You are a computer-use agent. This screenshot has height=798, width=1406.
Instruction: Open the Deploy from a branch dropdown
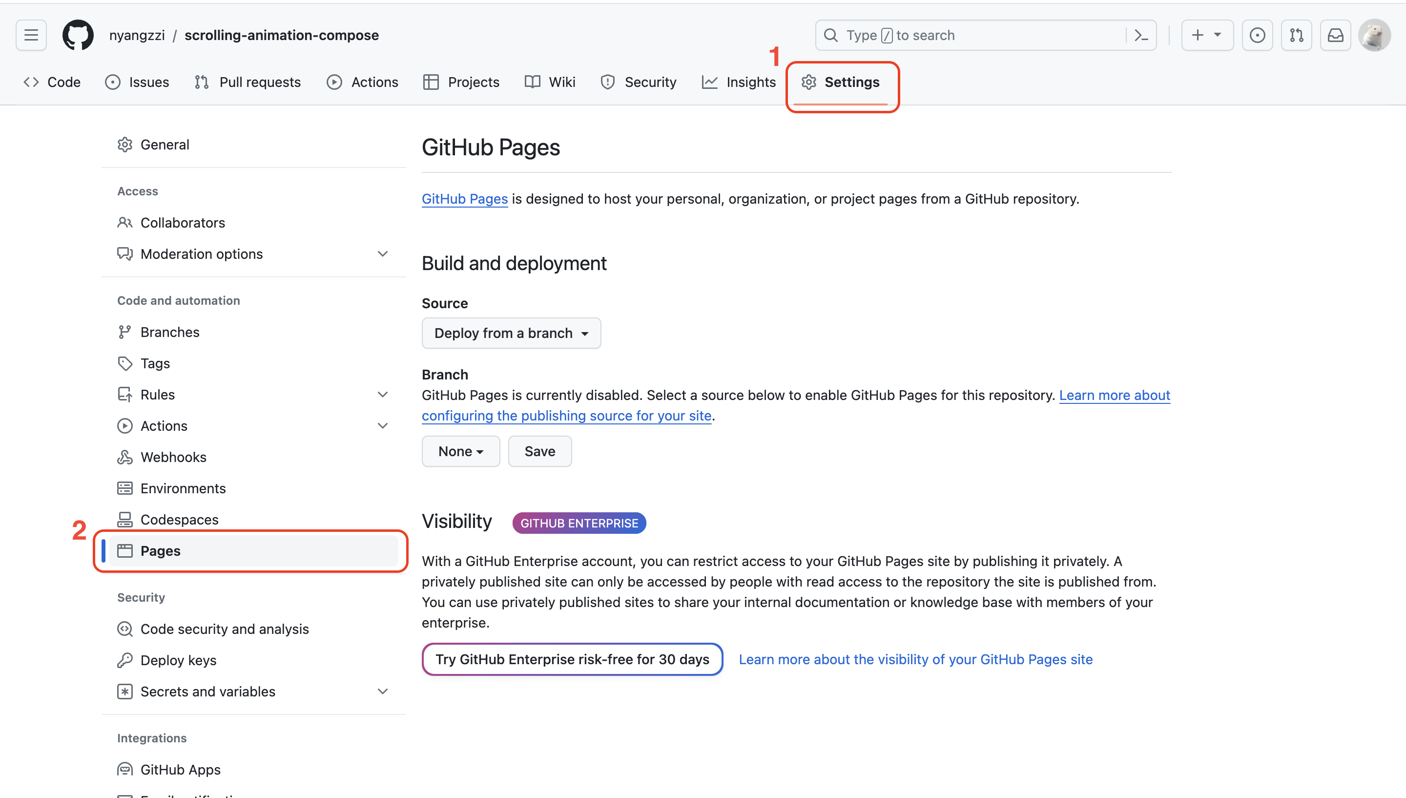[x=511, y=333]
